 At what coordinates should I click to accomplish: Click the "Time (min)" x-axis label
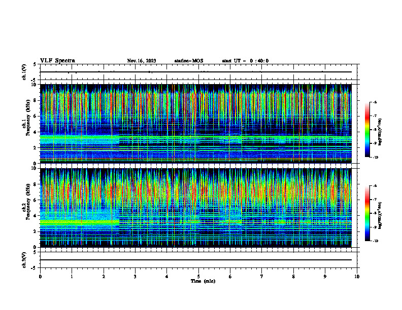[203, 281]
